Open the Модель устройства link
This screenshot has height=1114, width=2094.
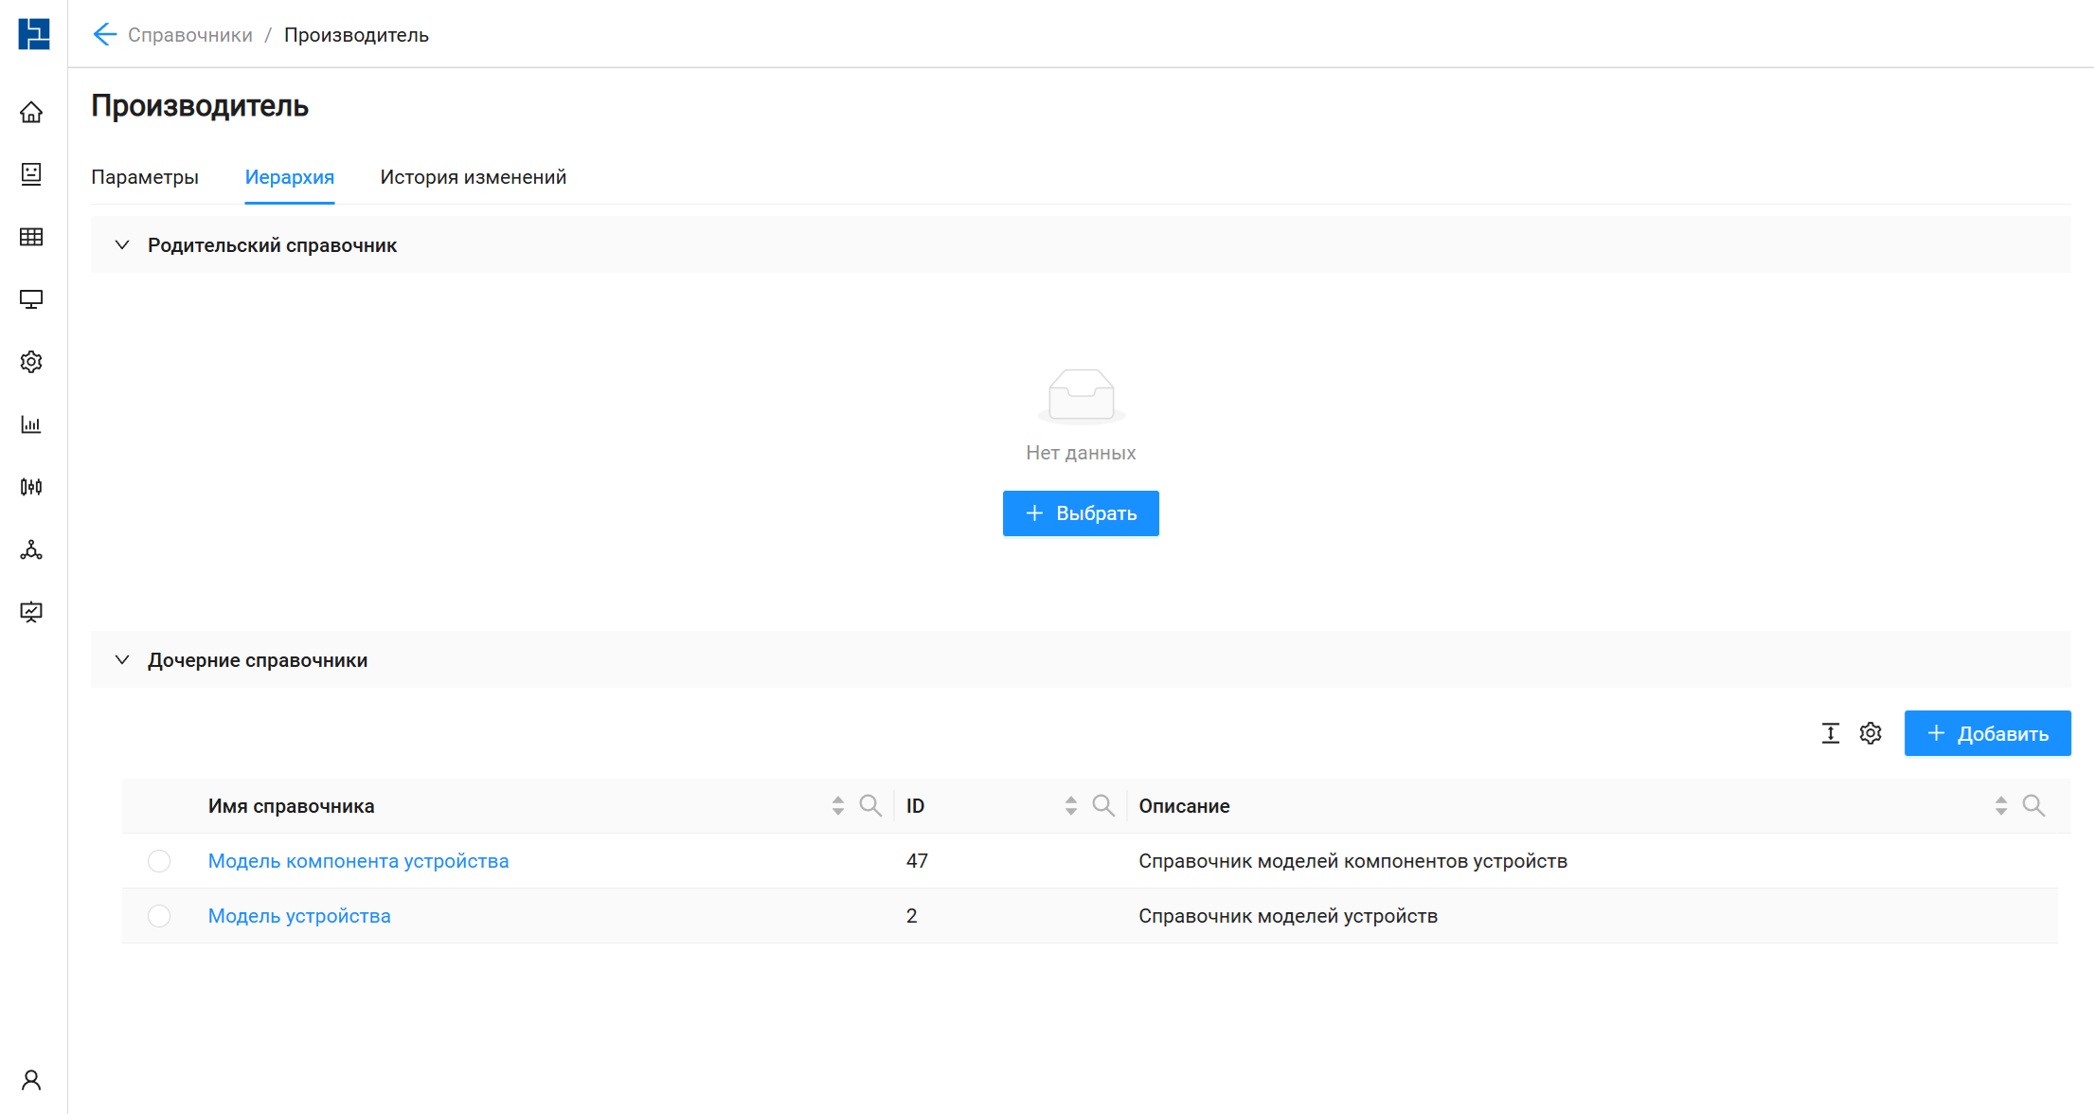pos(299,916)
